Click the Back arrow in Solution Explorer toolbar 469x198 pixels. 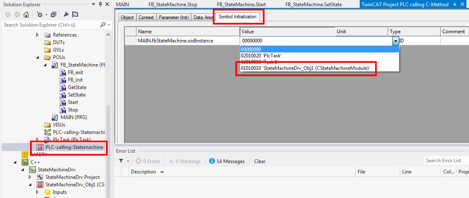tap(8, 14)
